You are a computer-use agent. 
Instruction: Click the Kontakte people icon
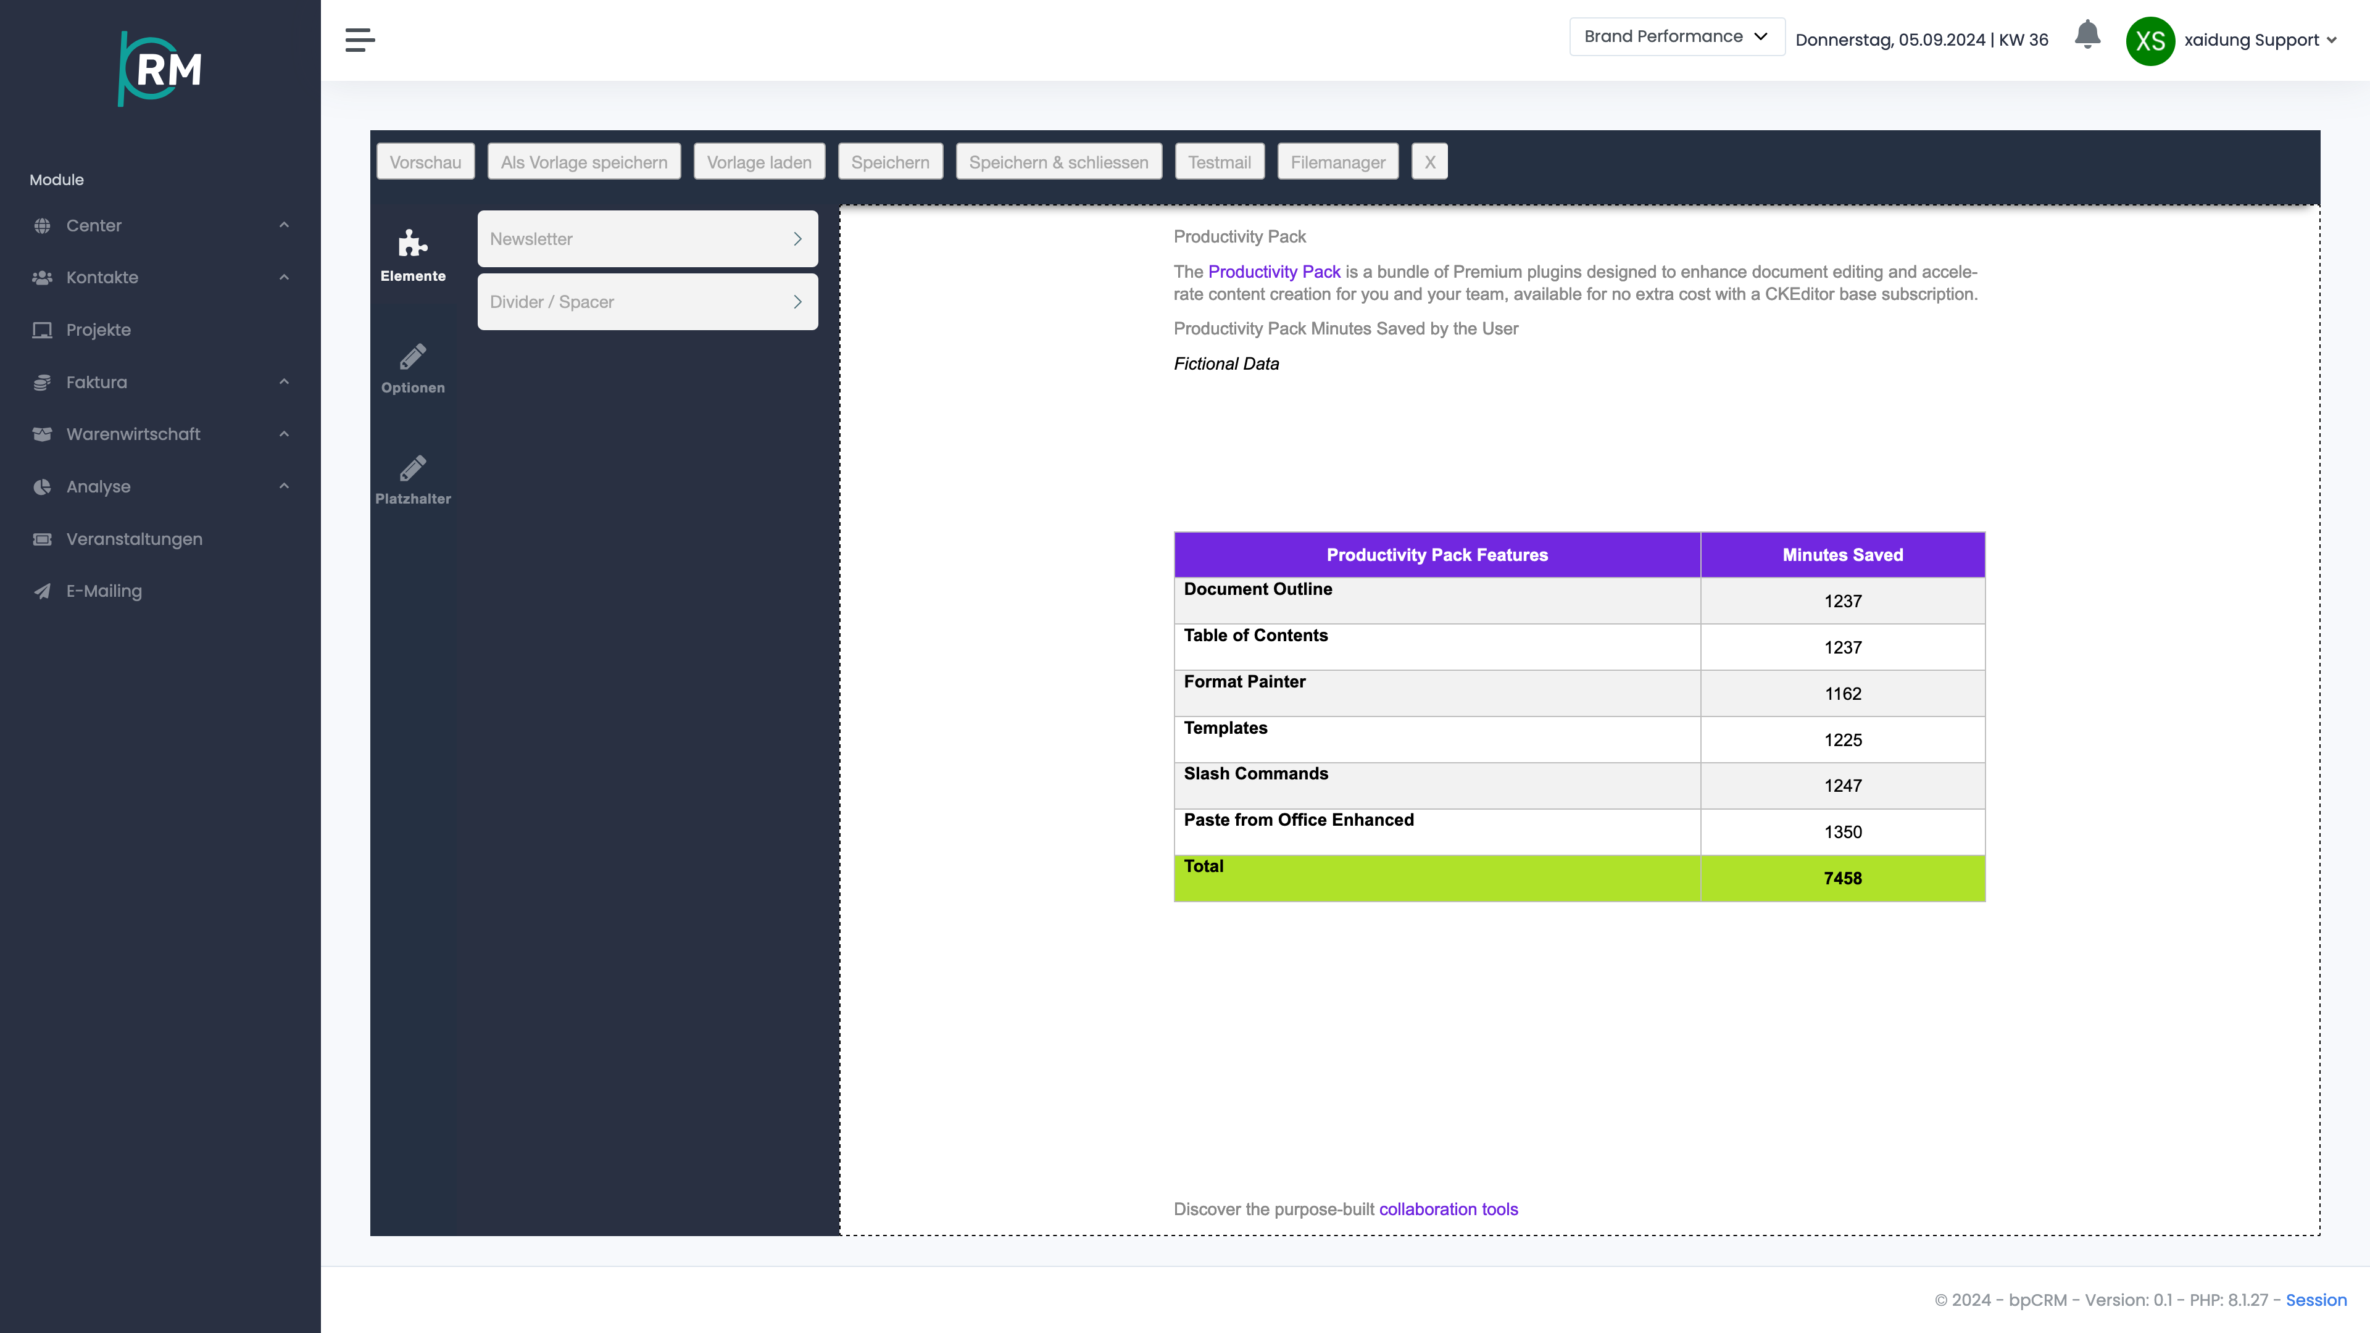(x=43, y=278)
